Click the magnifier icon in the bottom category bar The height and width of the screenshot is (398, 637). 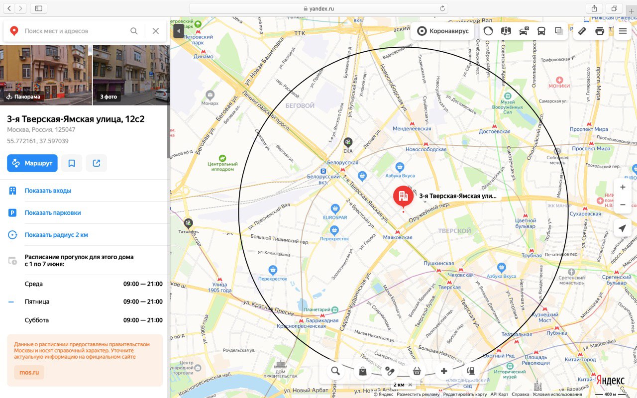335,371
